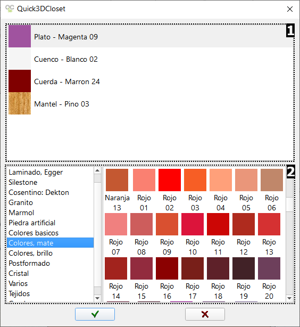
Task: Click category list scroll-up arrow
Action: [x=97, y=170]
